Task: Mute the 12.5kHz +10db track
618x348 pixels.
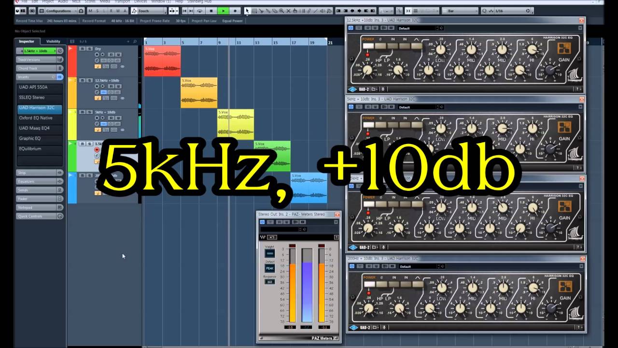Action: coord(82,80)
